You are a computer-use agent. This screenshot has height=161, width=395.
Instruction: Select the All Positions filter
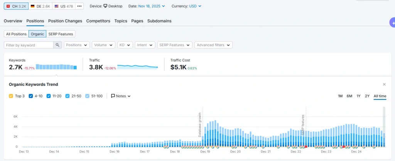click(16, 34)
